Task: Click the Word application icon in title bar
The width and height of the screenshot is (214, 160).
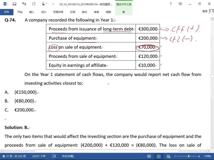Action: click(5, 4)
